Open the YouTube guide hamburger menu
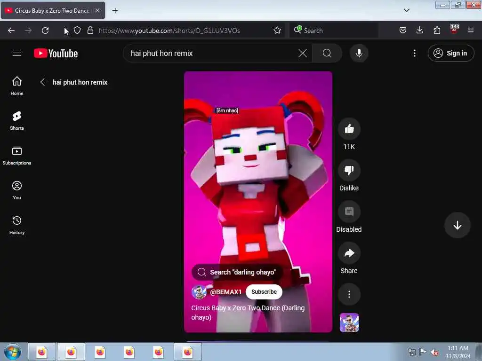This screenshot has height=361, width=482. (x=17, y=53)
